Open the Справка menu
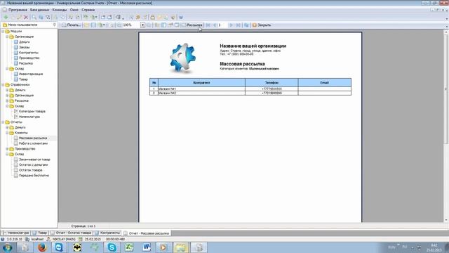Image resolution: width=449 pixels, height=253 pixels. 88,10
